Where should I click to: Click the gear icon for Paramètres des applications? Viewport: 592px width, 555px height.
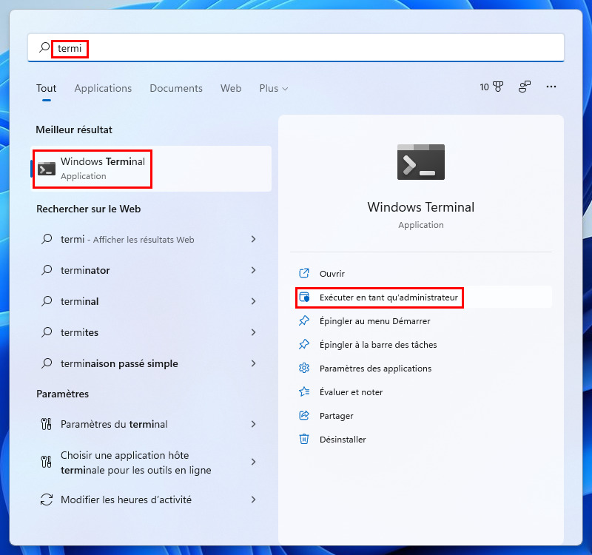tap(303, 369)
